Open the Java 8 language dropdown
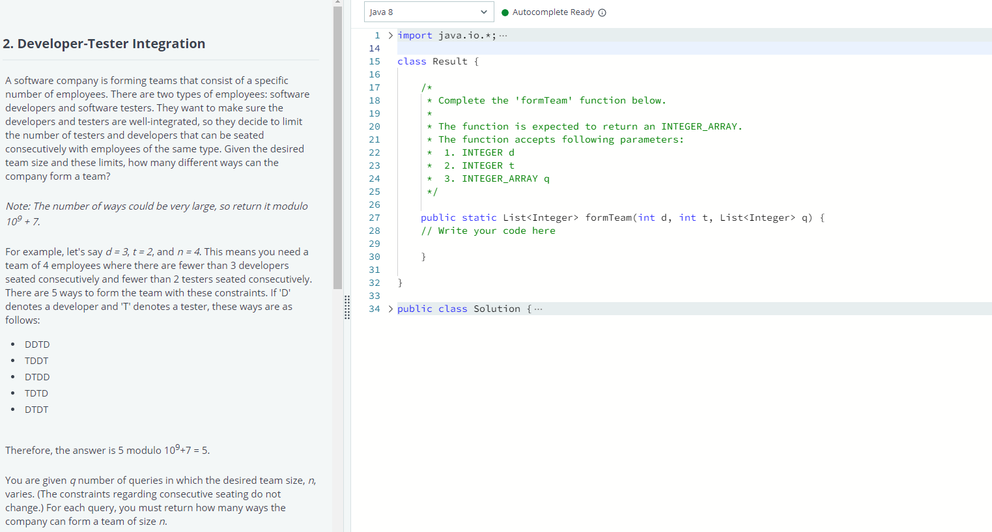The width and height of the screenshot is (992, 532). [x=429, y=12]
